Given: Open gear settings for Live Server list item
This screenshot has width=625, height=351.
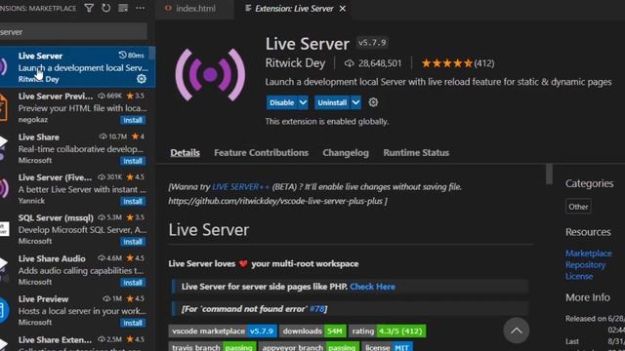Looking at the screenshot, I should pyautogui.click(x=141, y=79).
